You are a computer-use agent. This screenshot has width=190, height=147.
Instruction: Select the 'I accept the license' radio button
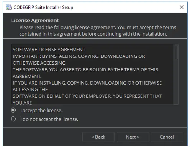click(x=13, y=110)
